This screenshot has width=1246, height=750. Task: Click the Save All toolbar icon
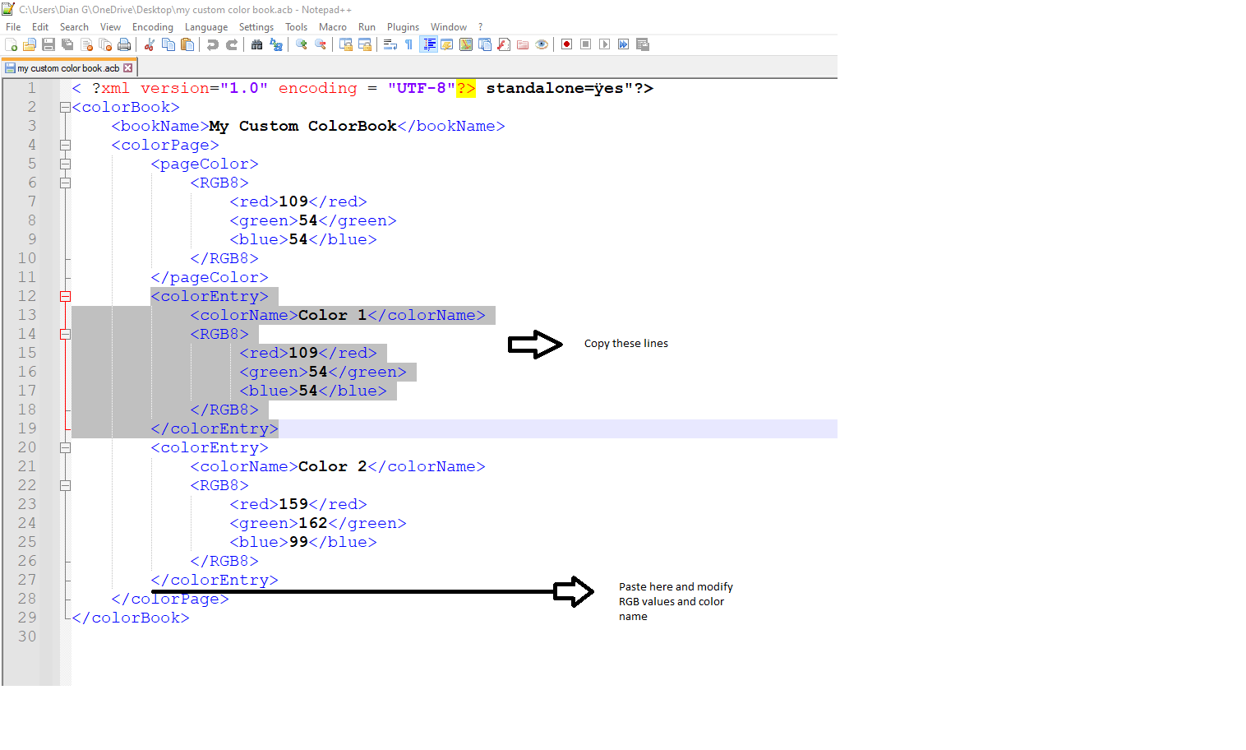point(67,44)
